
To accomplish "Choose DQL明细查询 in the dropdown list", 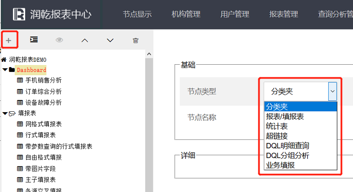I will coord(300,146).
